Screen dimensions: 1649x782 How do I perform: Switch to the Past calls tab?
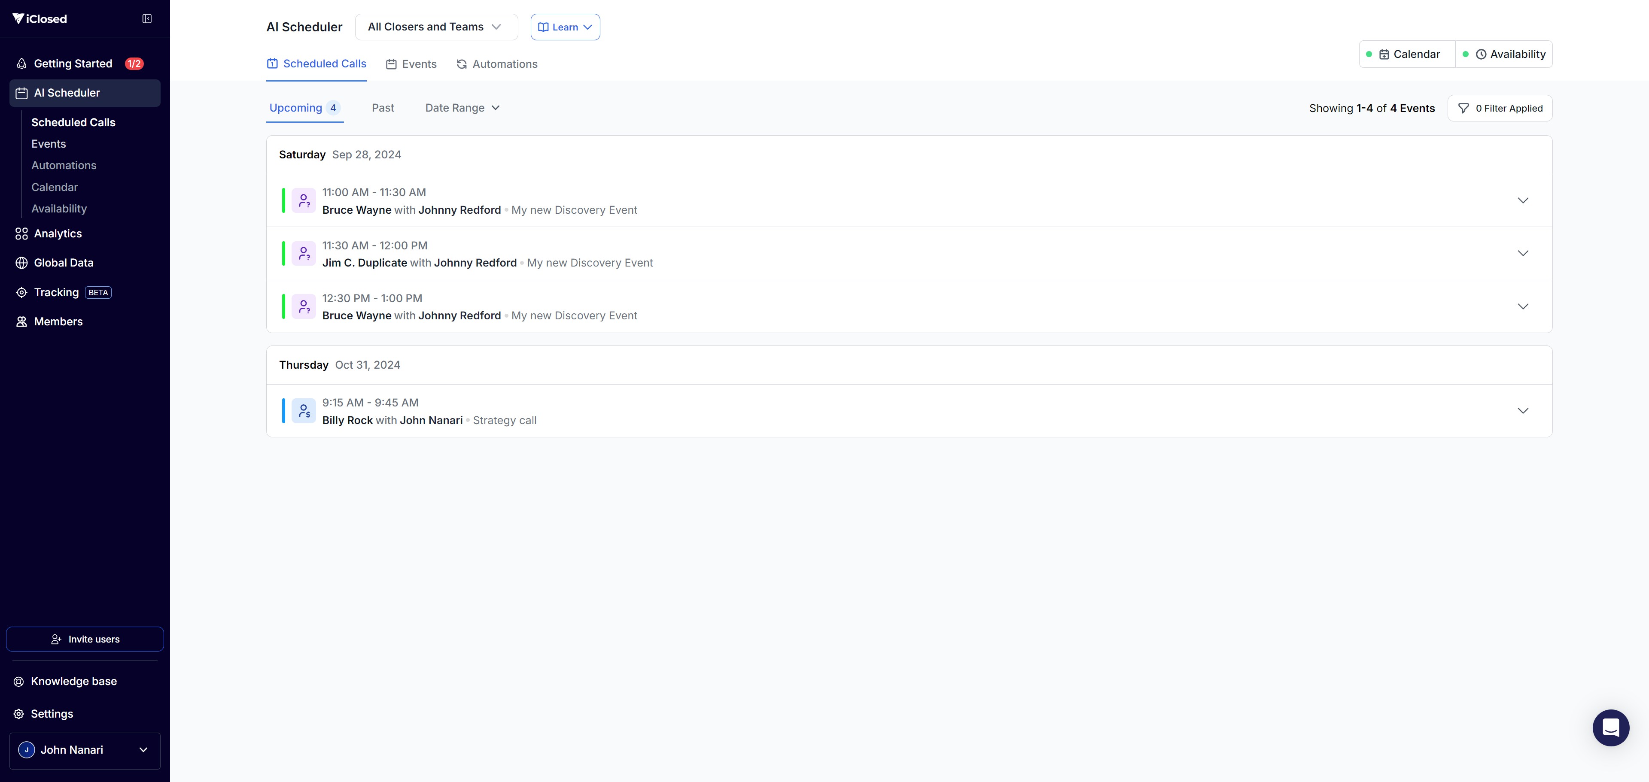click(383, 108)
